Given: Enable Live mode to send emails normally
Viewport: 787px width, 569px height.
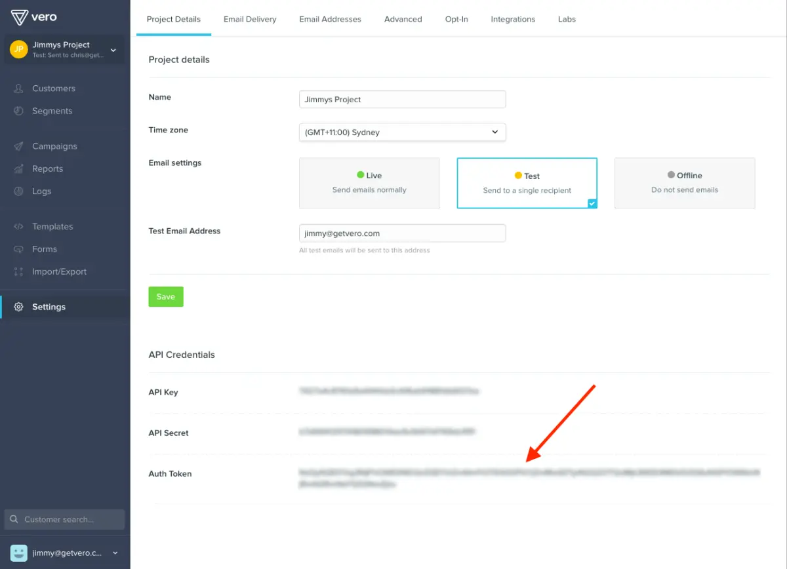Looking at the screenshot, I should click(x=369, y=183).
